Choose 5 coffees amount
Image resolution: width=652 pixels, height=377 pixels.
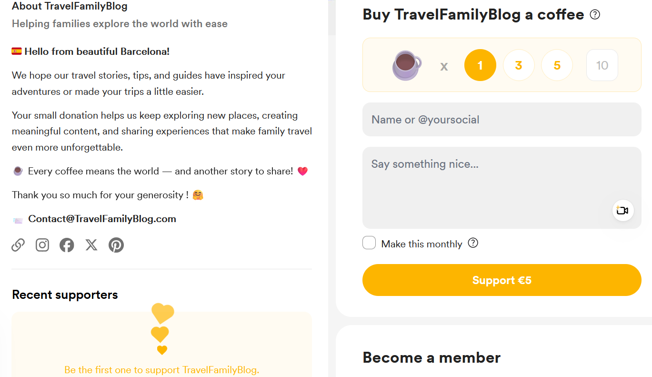[x=557, y=65]
